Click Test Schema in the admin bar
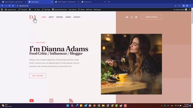Viewport: 193px width, 108px height. 72,10
